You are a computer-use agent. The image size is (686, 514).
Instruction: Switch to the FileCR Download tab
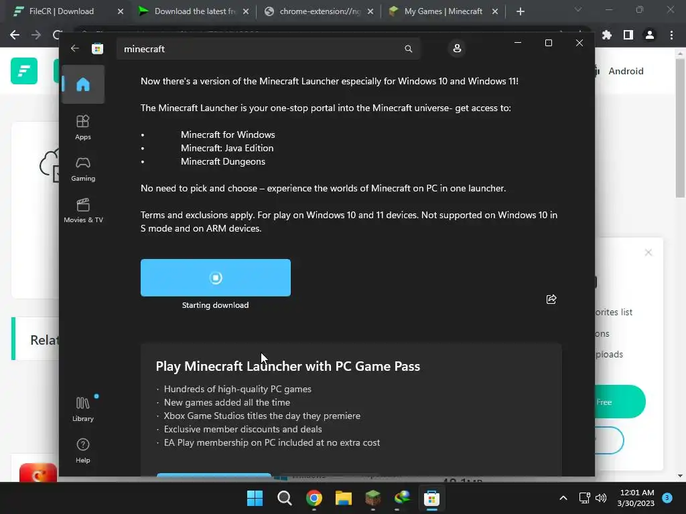tap(61, 11)
